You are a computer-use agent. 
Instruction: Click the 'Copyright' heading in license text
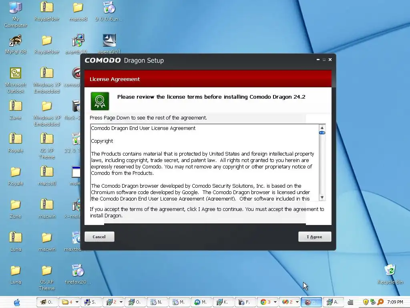click(102, 141)
